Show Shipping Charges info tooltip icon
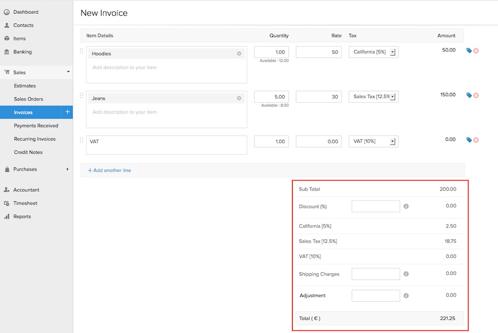 (x=406, y=274)
